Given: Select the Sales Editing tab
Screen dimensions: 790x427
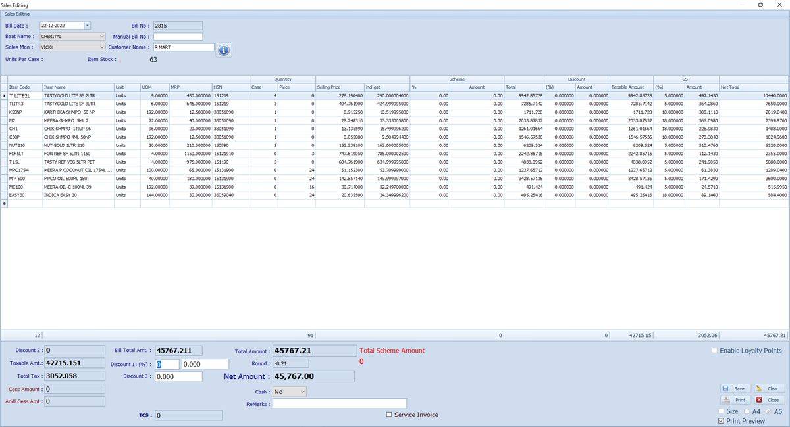Looking at the screenshot, I should click(17, 14).
